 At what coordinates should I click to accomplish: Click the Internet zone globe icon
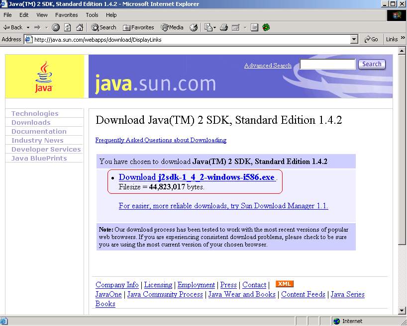(x=337, y=322)
